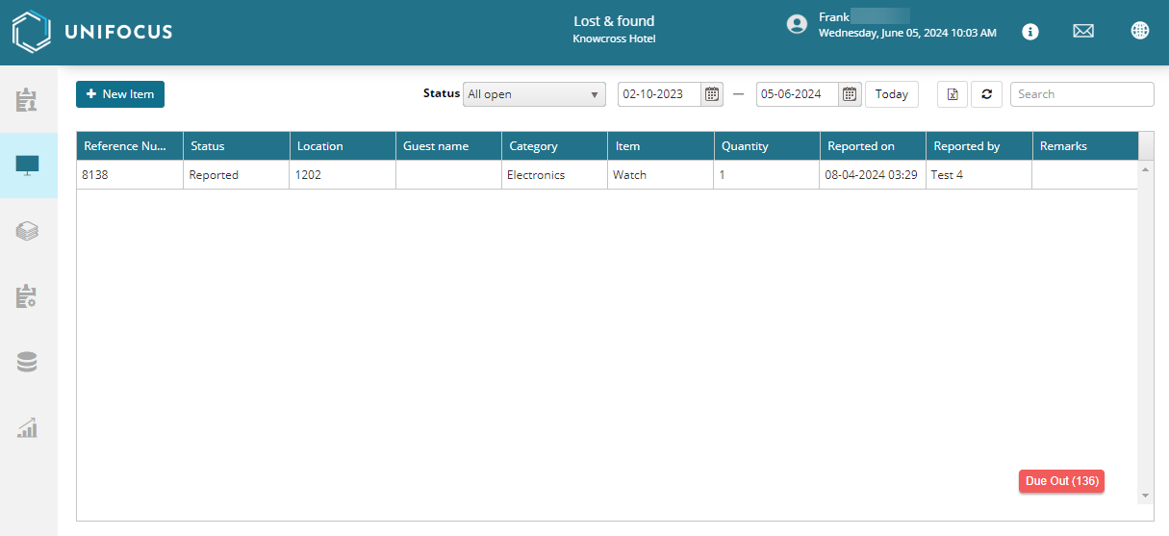Click the reported date 08-04-2024 03:29

[873, 175]
